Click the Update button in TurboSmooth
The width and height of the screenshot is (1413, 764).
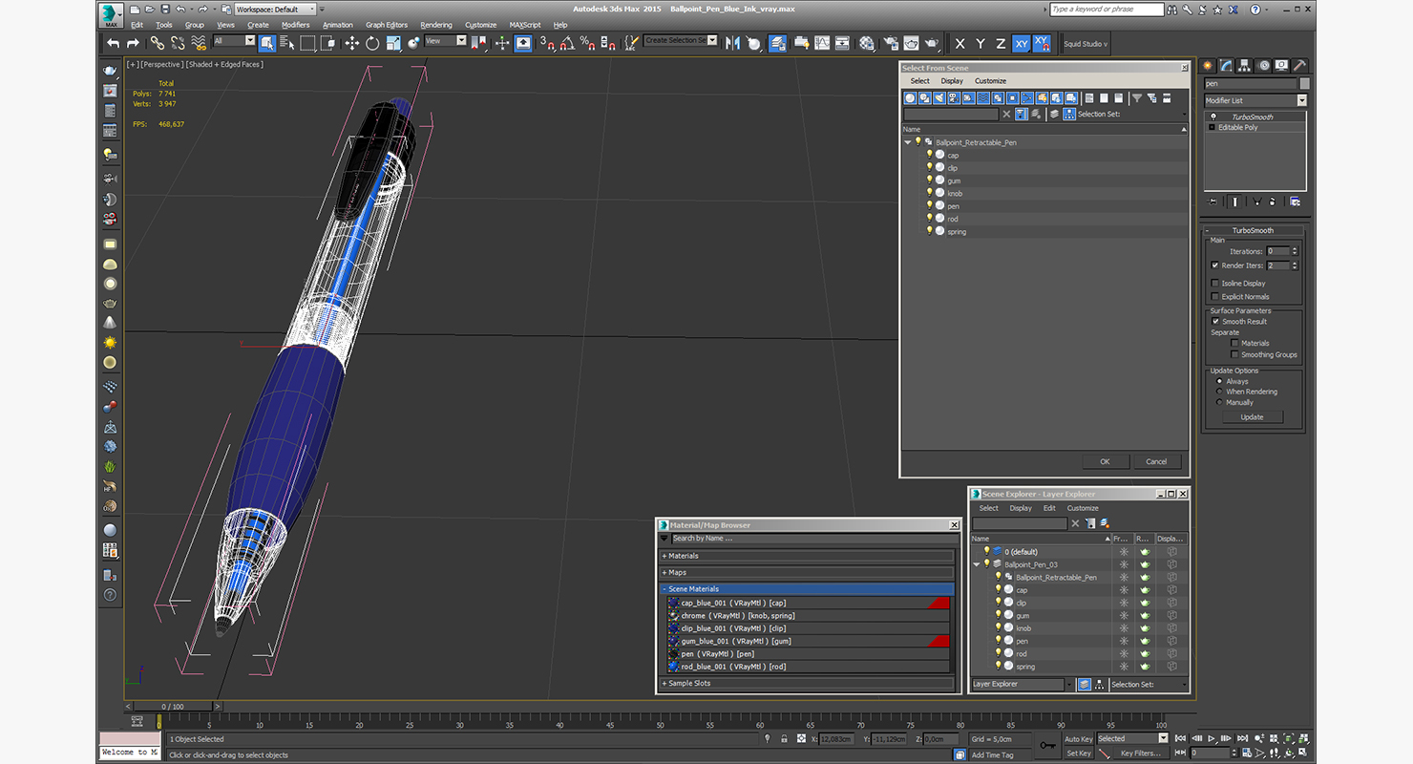pos(1252,417)
